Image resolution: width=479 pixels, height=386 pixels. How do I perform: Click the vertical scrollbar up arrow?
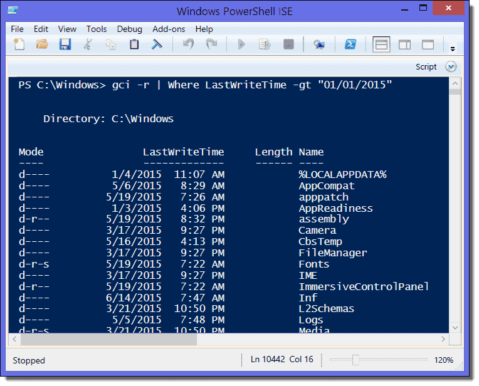click(x=455, y=83)
